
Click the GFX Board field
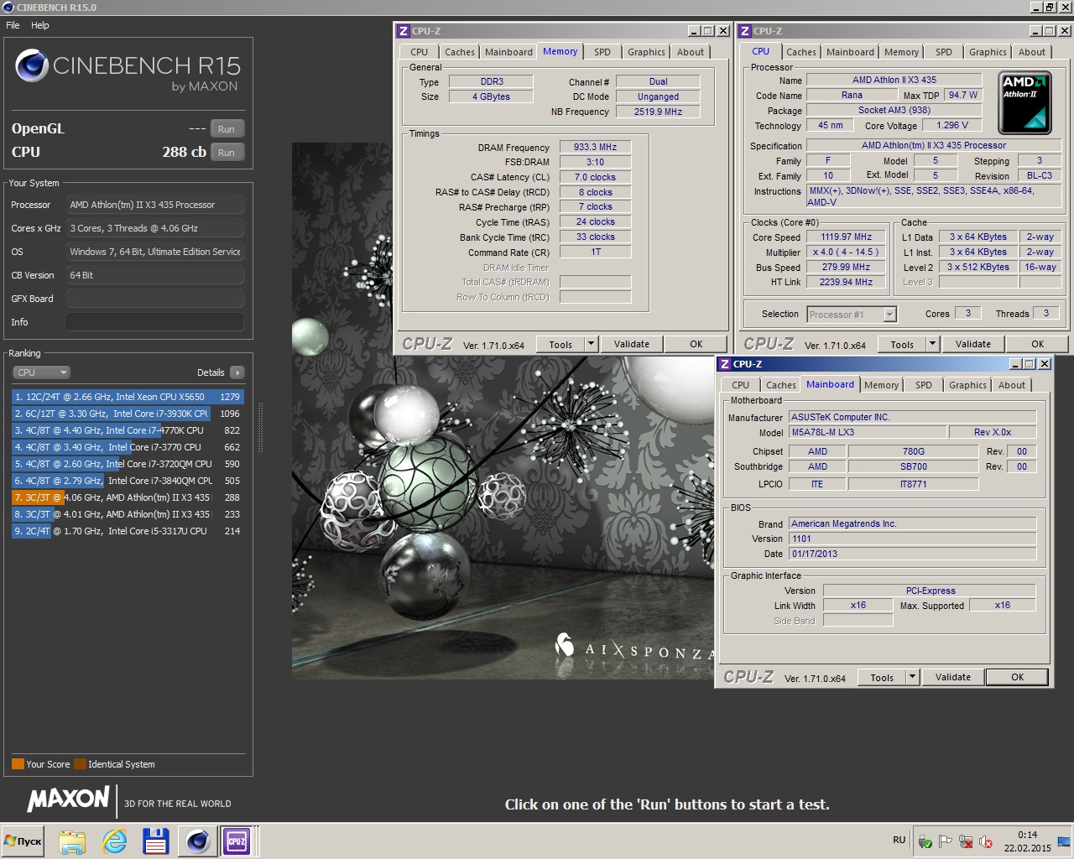(155, 299)
